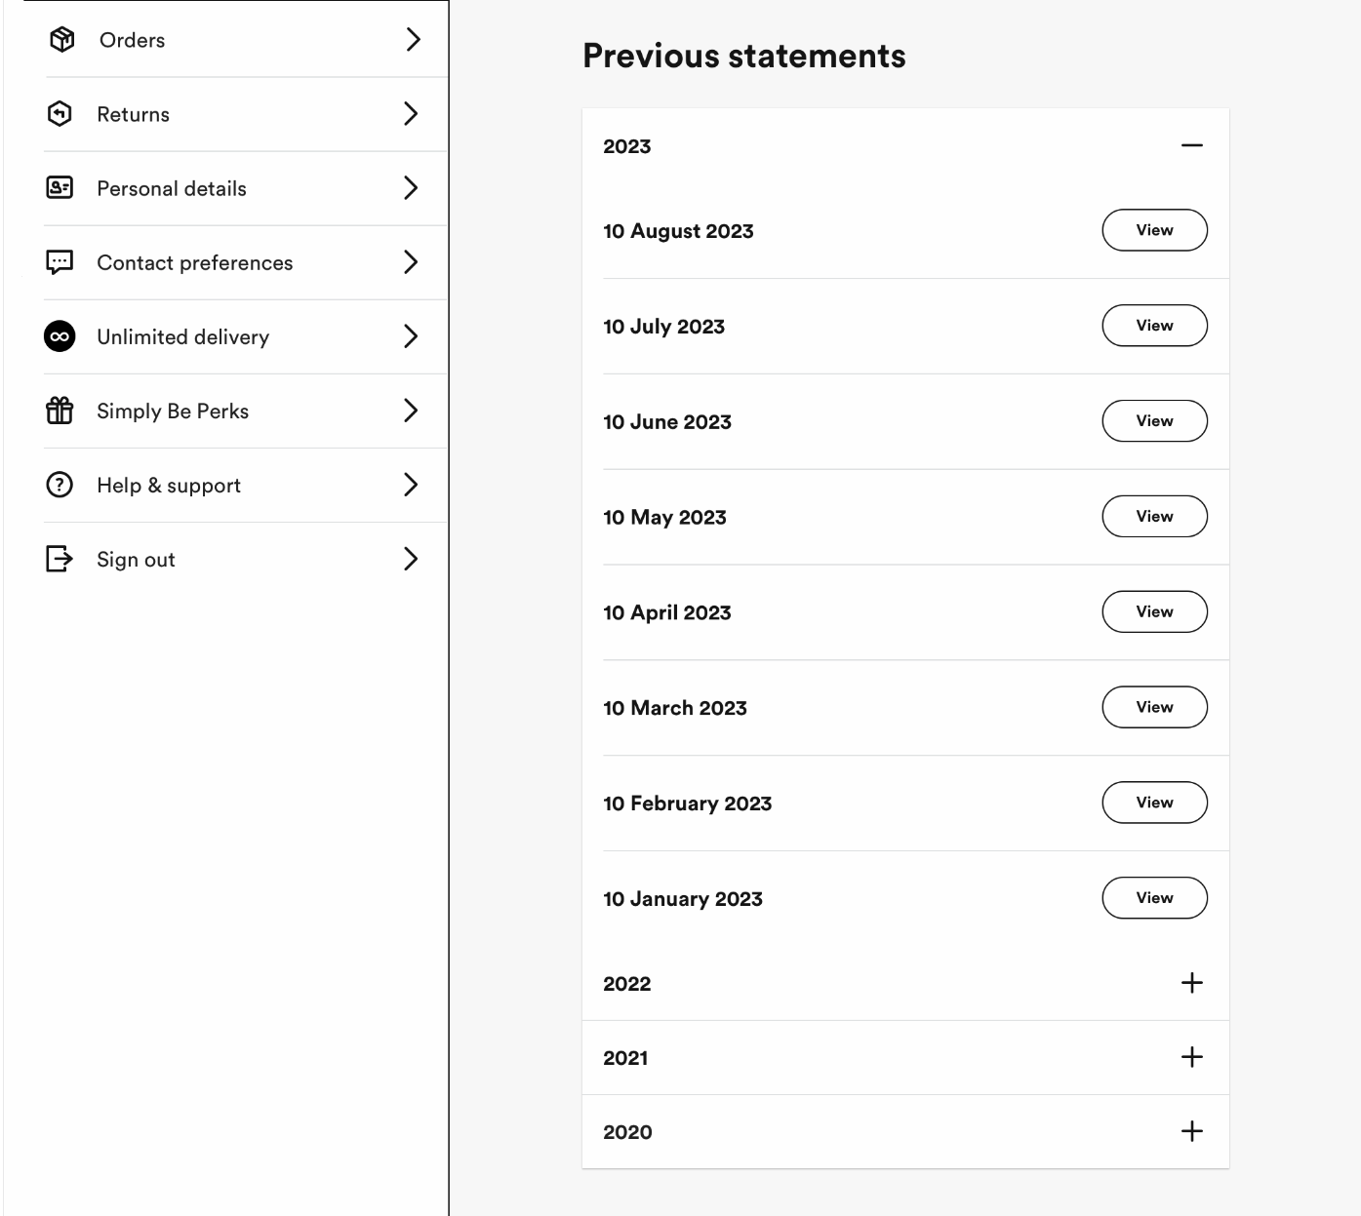This screenshot has width=1361, height=1216.
Task: Open Help & support via question mark icon
Action: pos(60,485)
